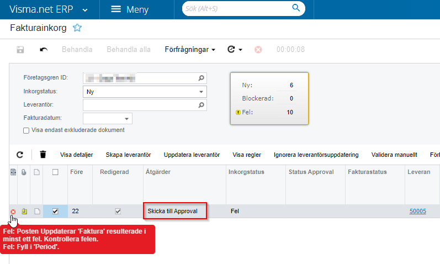Sort by Fakturastatus column header
Viewport: 440px width, 264px height.
(375, 184)
